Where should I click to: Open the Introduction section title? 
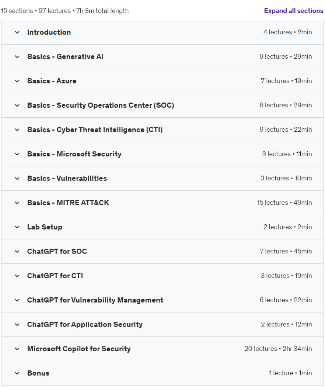pyautogui.click(x=49, y=32)
